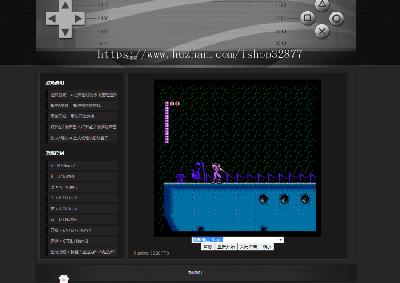Click the row beginning '控制说明 = 按键'
This screenshot has height=283, width=400.
coord(82,252)
